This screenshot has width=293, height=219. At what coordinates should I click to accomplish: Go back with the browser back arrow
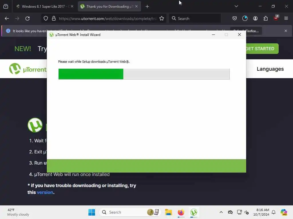point(7,19)
